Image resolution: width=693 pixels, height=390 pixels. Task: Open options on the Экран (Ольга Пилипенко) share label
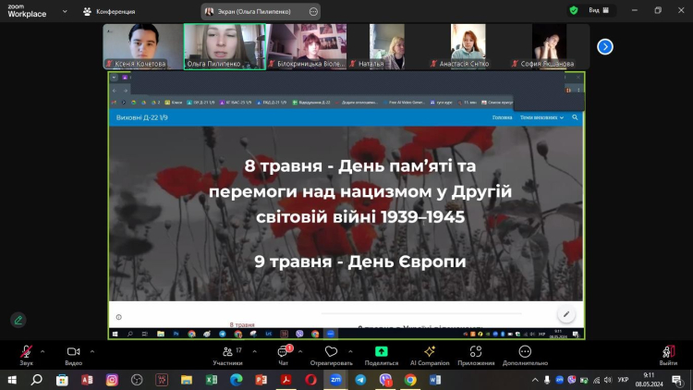[312, 11]
